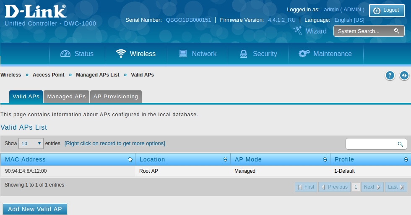Switch to the Managed APs tab
The height and width of the screenshot is (215, 411).
[x=66, y=97]
